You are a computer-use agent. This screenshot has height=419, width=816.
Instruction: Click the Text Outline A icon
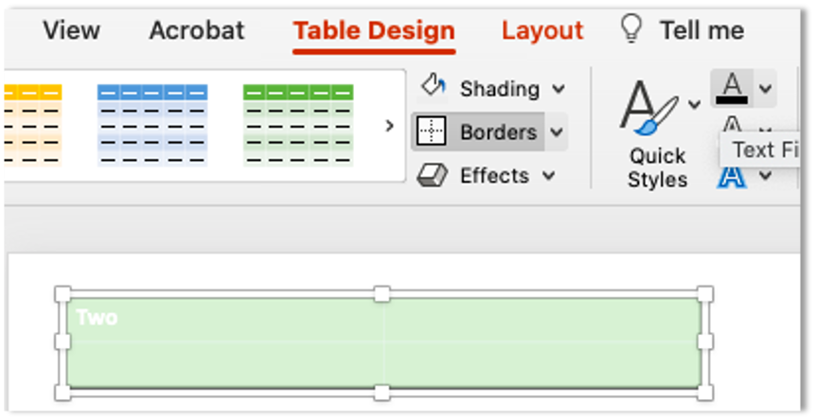(731, 125)
